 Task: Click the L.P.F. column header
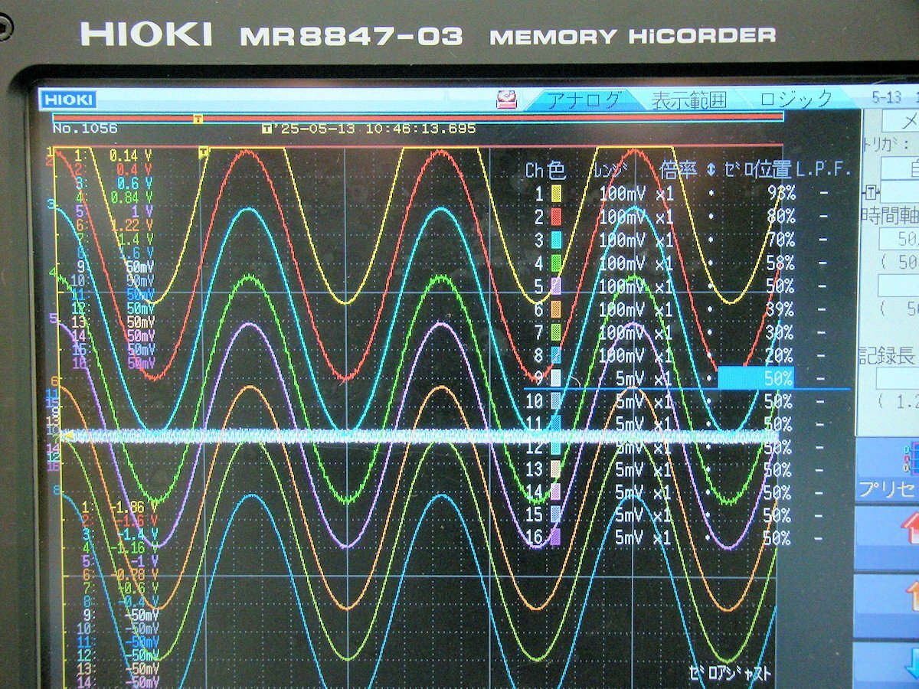(x=824, y=170)
